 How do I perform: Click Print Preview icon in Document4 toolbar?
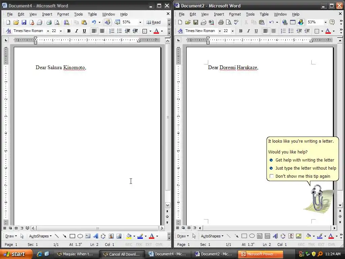pos(57,22)
